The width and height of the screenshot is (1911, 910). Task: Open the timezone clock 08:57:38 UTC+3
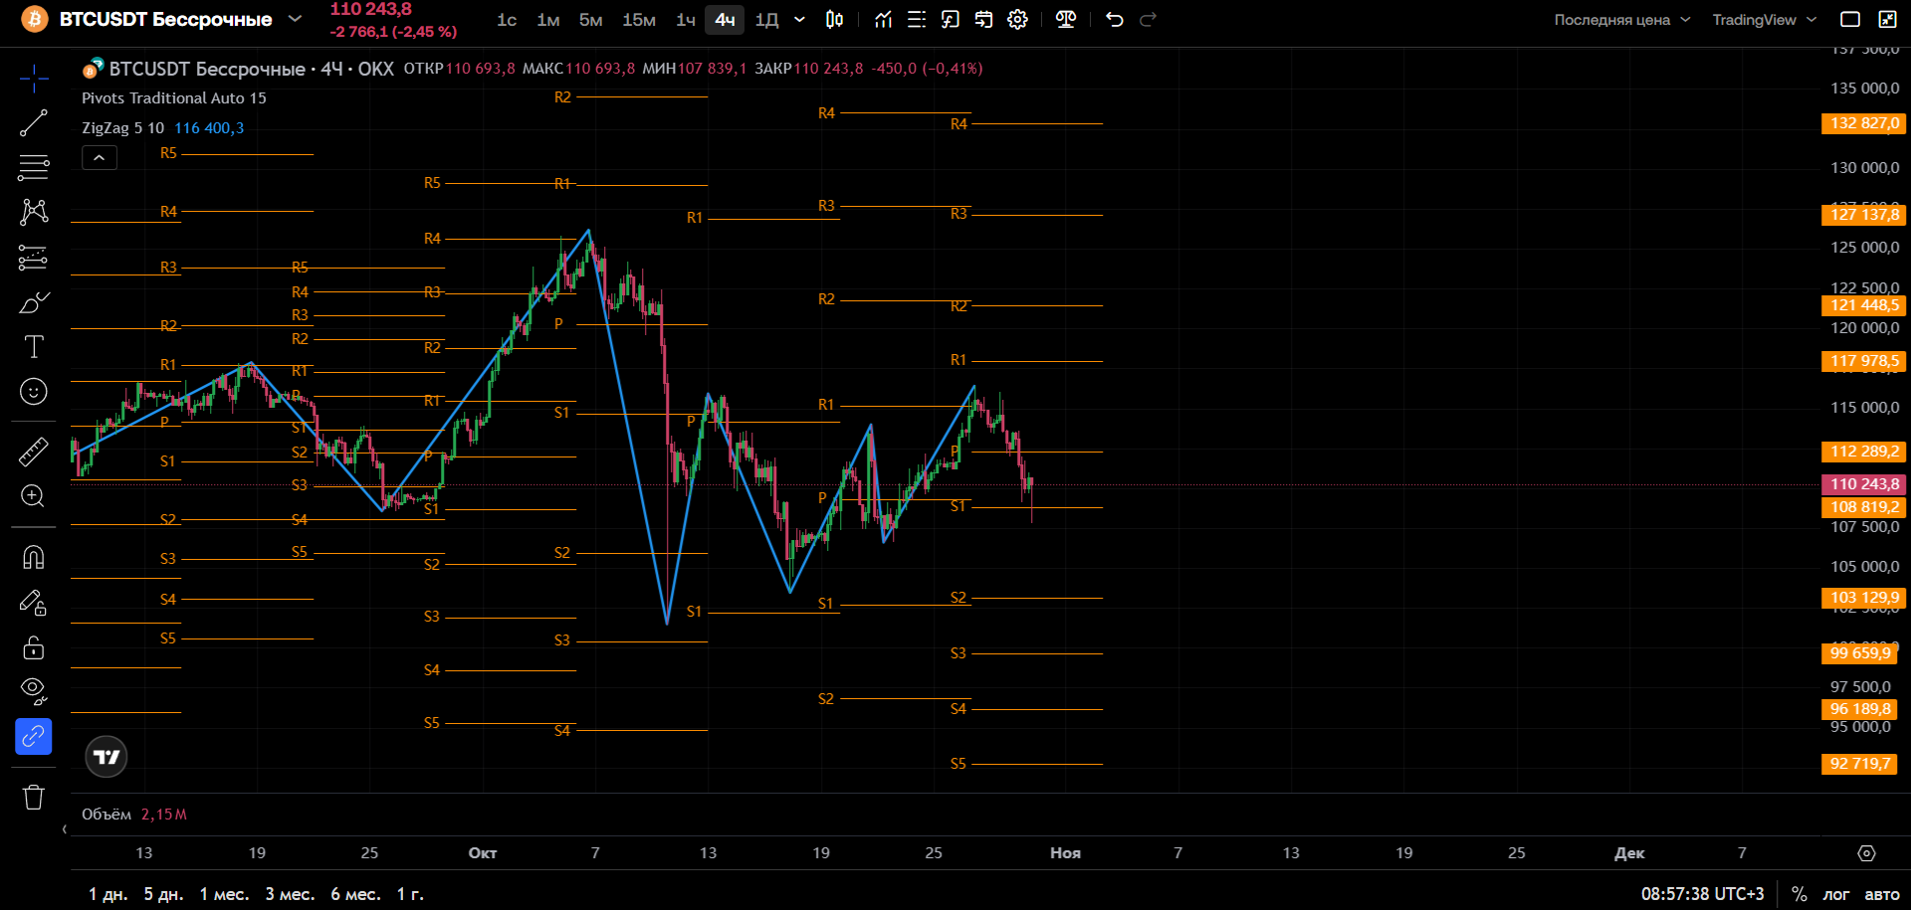[1702, 894]
